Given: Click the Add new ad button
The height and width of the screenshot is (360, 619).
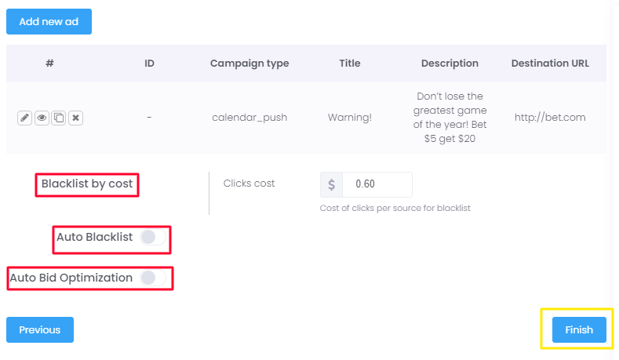Looking at the screenshot, I should pyautogui.click(x=49, y=22).
